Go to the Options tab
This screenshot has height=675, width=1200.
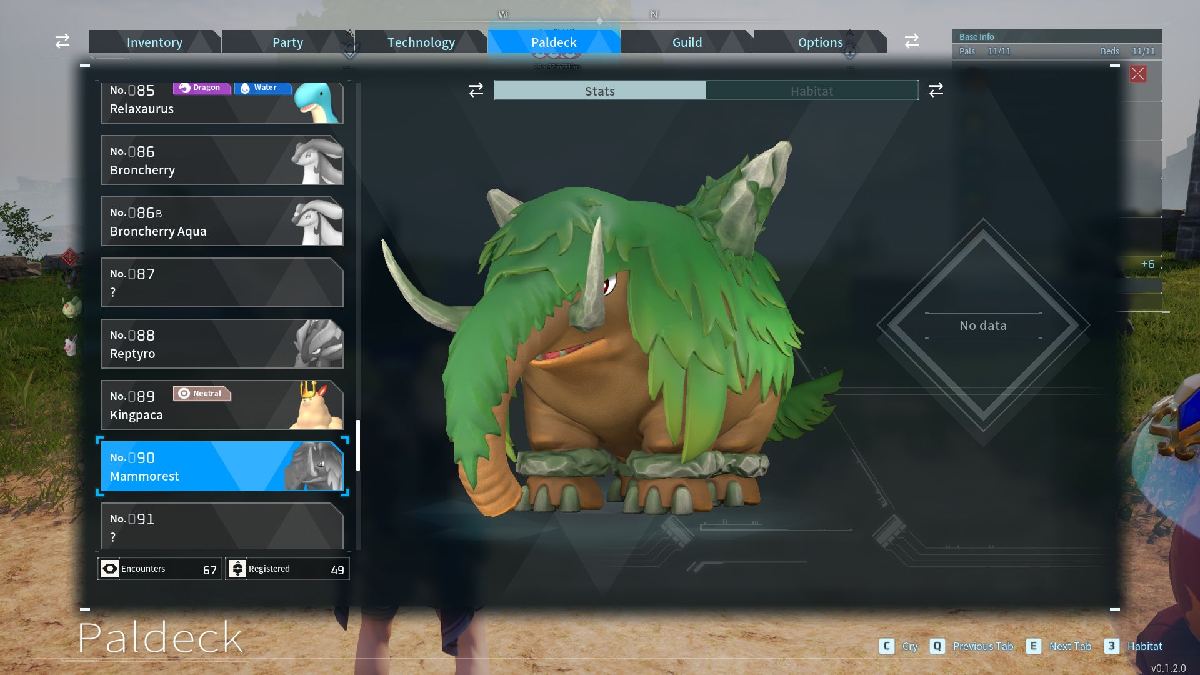tap(820, 42)
